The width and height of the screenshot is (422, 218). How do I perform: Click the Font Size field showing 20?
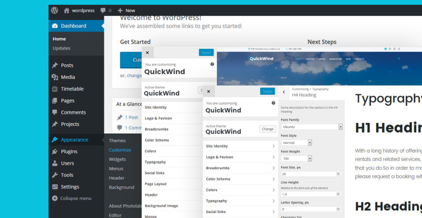click(311, 174)
